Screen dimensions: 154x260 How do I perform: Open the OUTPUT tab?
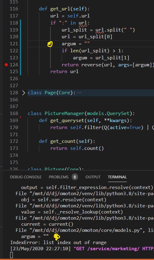[x=93, y=177]
